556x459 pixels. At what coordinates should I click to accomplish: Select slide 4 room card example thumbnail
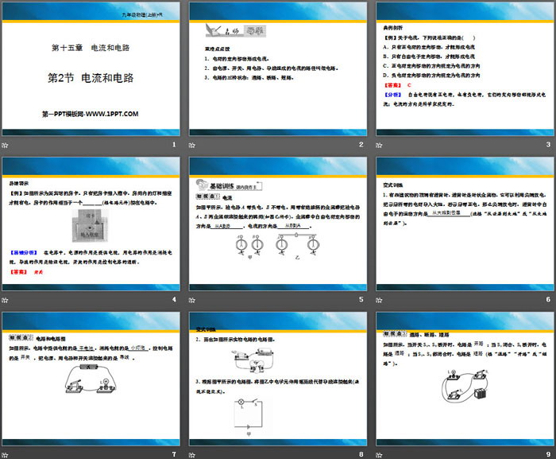coord(91,224)
